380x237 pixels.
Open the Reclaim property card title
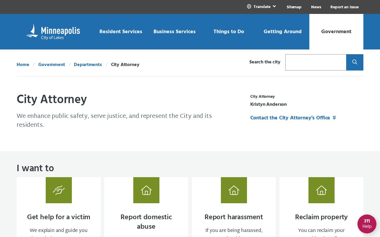[322, 217]
